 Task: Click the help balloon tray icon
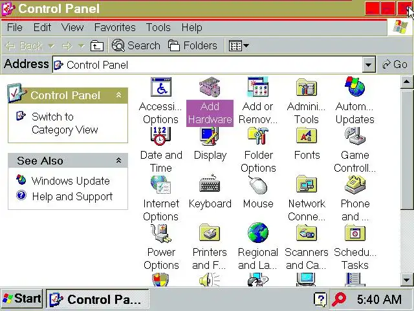point(320,299)
